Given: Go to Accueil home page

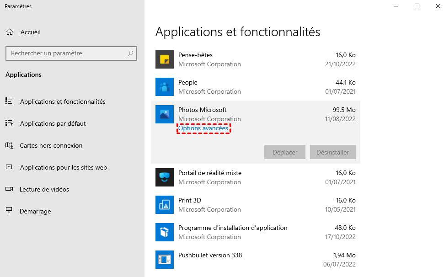Looking at the screenshot, I should click(30, 32).
